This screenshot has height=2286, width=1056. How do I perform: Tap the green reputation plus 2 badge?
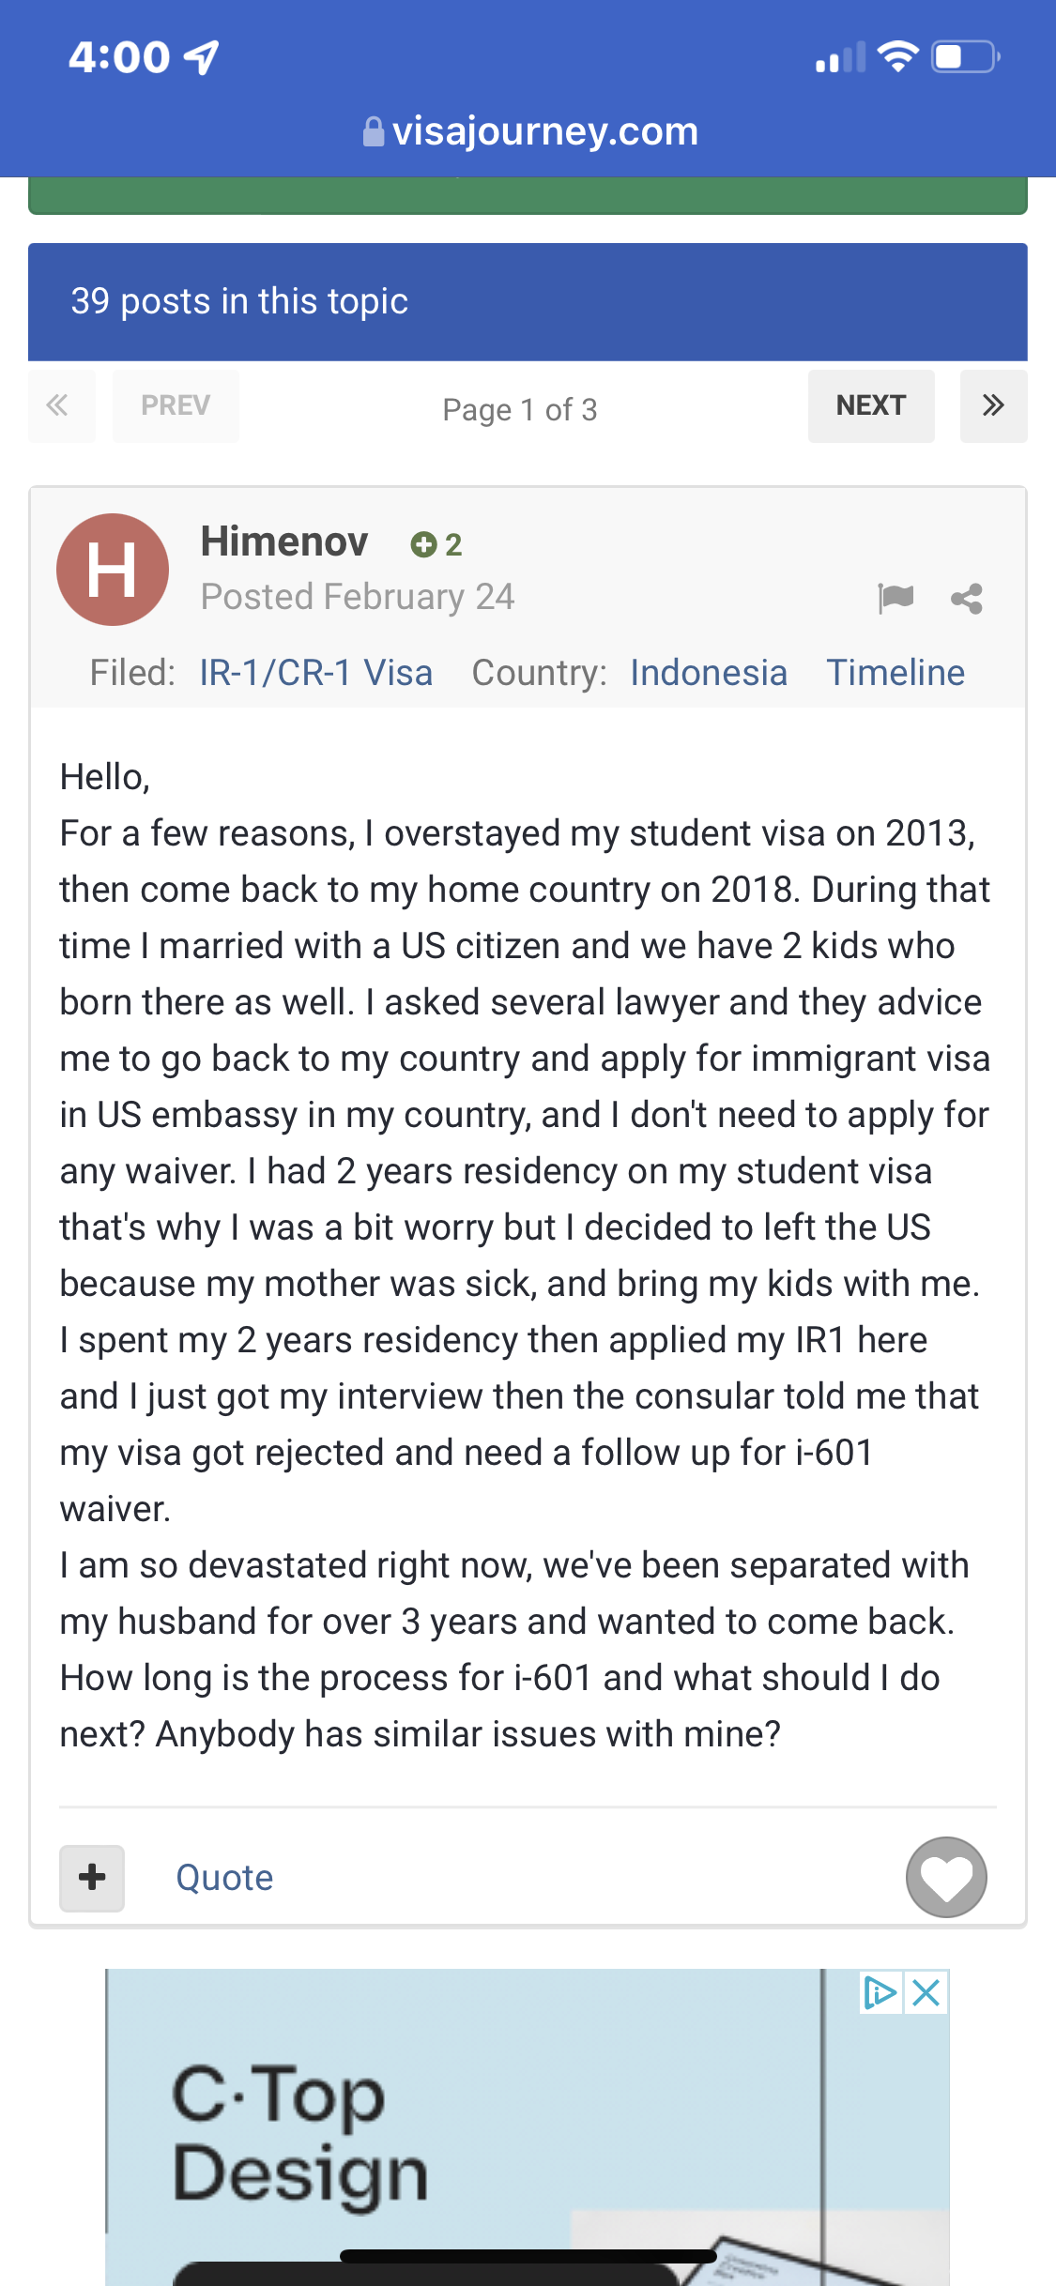pyautogui.click(x=436, y=544)
